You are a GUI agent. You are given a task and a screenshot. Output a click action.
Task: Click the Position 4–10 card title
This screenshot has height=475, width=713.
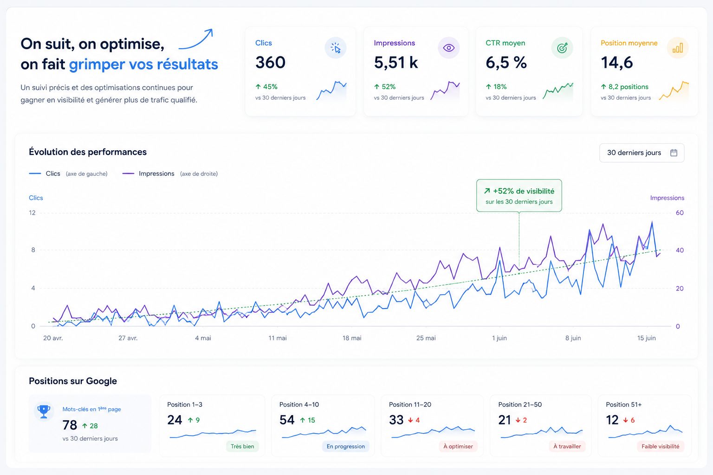pos(299,404)
